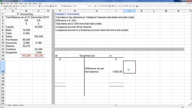Click the Save icon in toolbar
Screen dimensions: 192x108
(6, 6)
